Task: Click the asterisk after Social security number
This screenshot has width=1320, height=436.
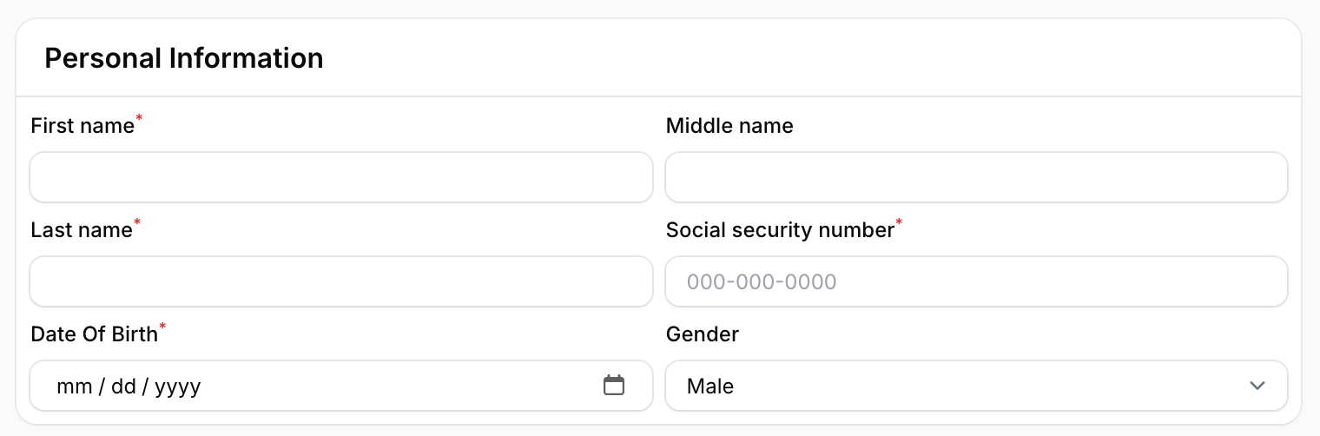Action: pyautogui.click(x=899, y=223)
